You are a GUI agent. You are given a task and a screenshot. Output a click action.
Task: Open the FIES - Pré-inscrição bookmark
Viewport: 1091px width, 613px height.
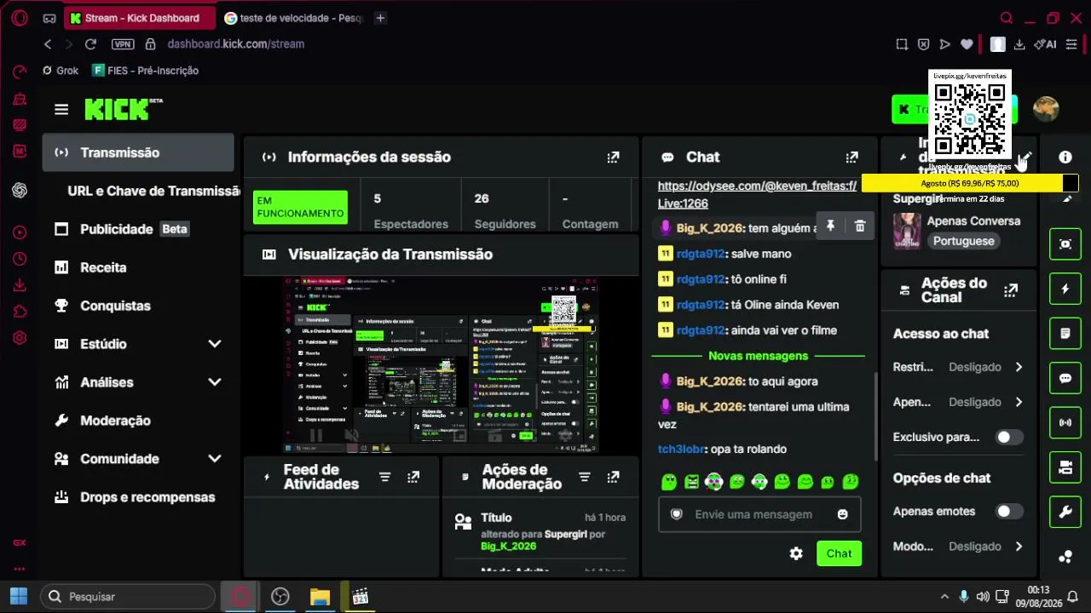tap(146, 71)
